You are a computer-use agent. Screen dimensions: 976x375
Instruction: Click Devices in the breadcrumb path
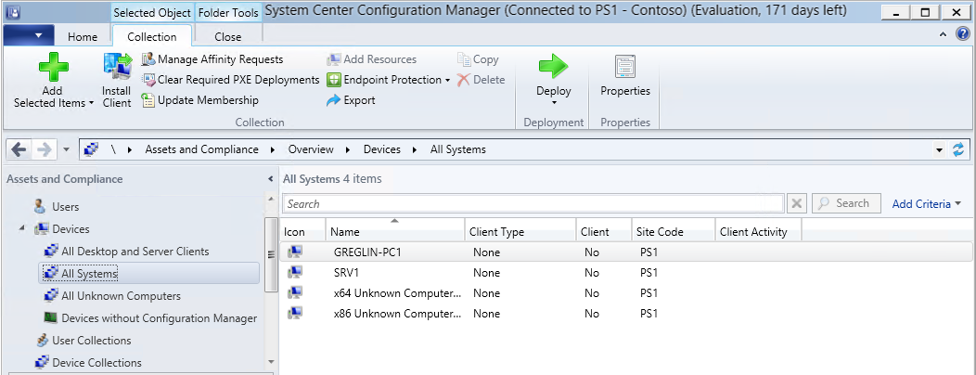point(382,149)
